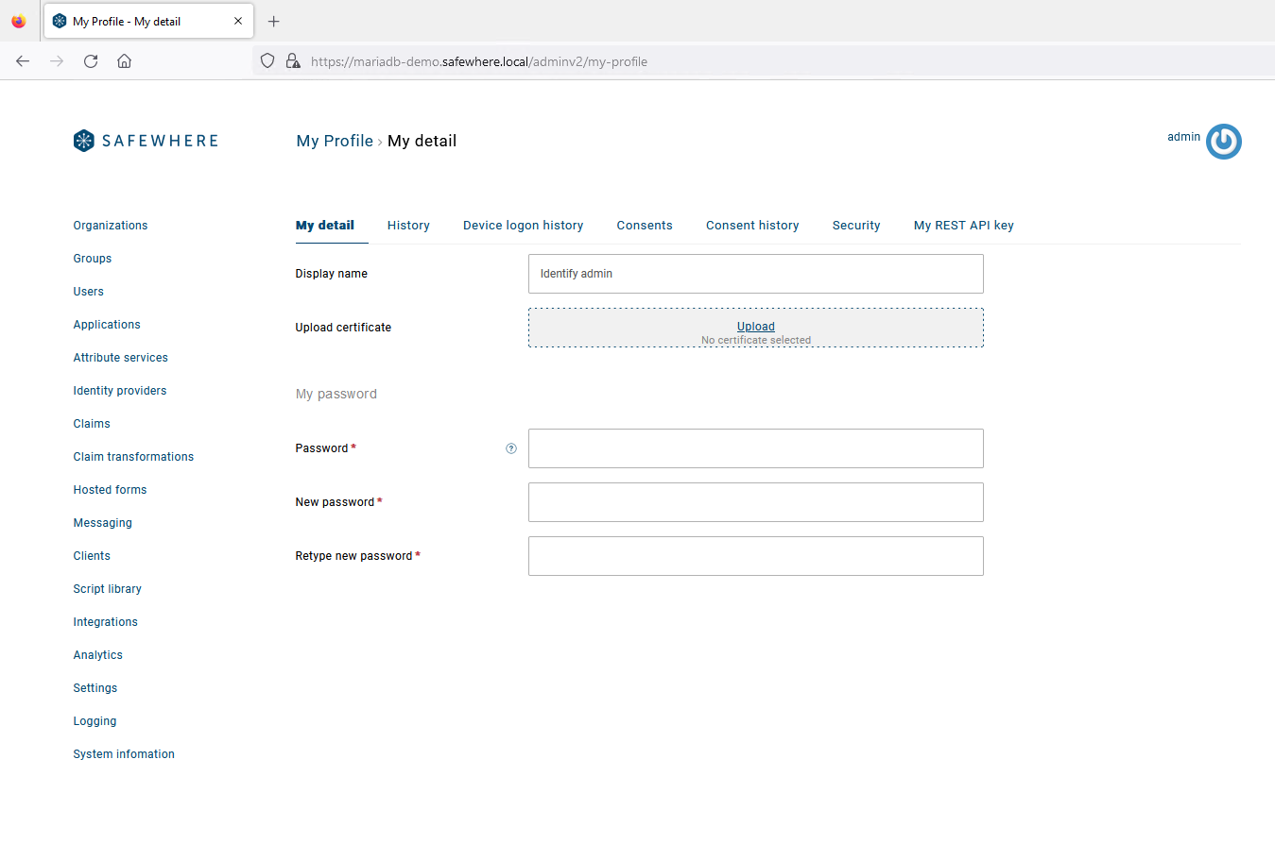
Task: Close the My Profile browser tab
Action: (x=238, y=21)
